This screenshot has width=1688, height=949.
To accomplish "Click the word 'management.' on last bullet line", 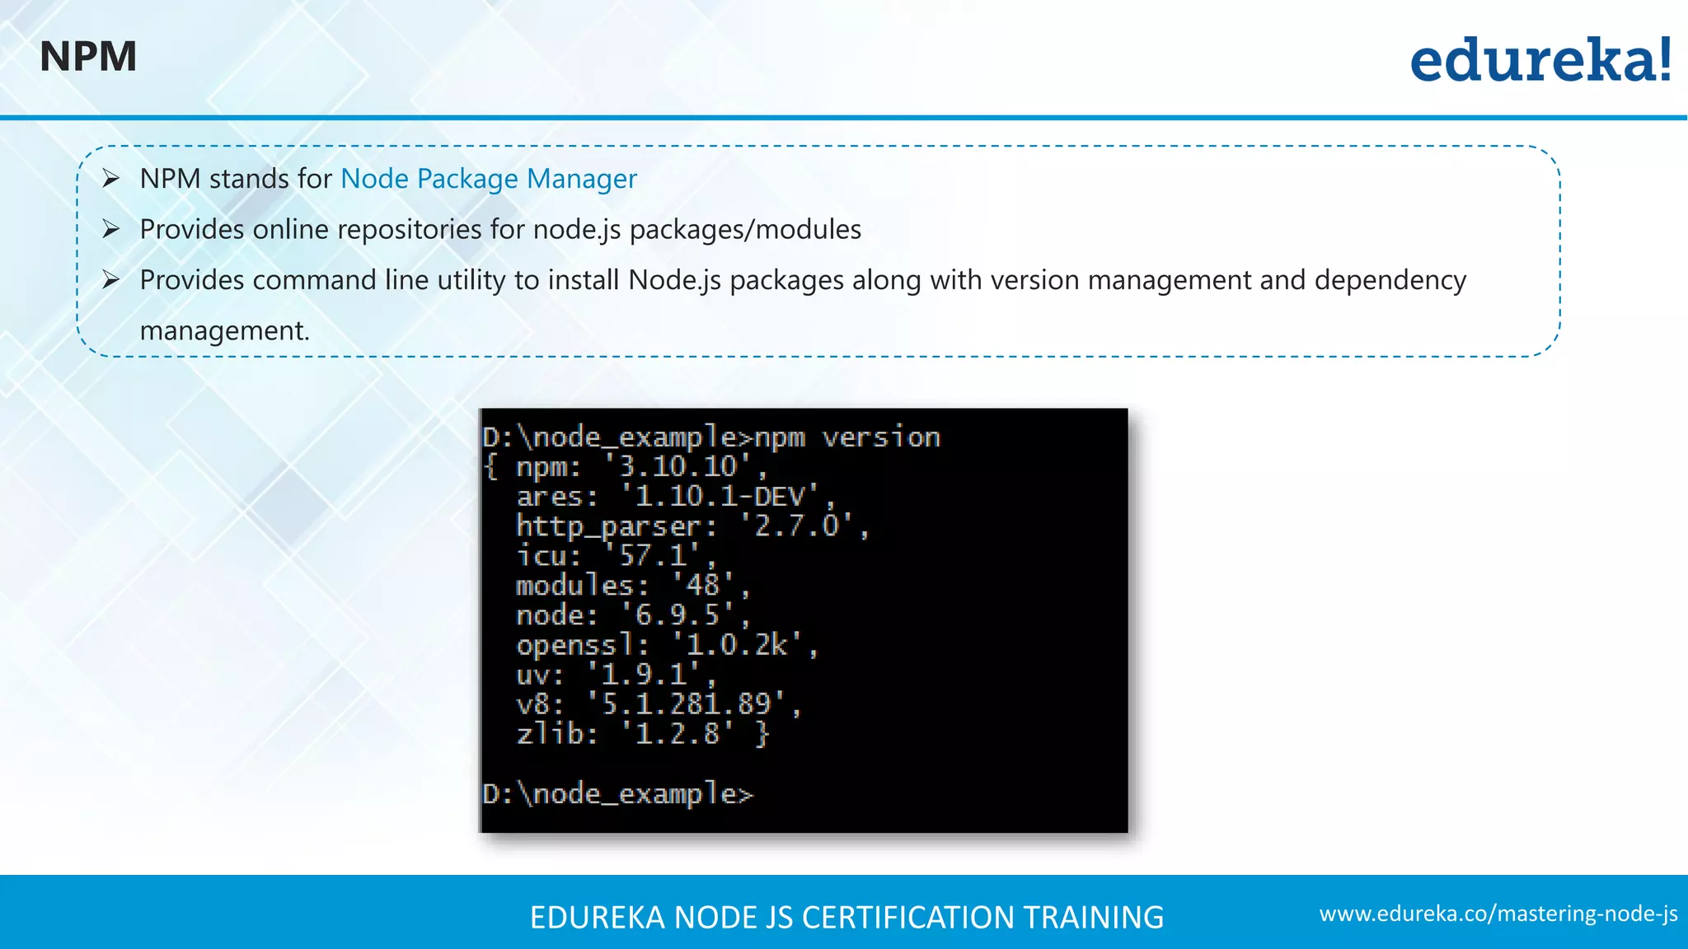I will click(225, 330).
